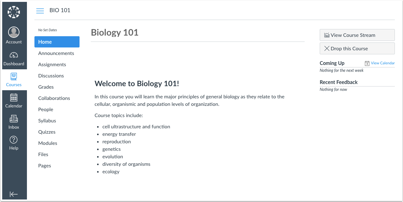Navigate to the Quizzes section
This screenshot has width=403, height=202.
(47, 132)
